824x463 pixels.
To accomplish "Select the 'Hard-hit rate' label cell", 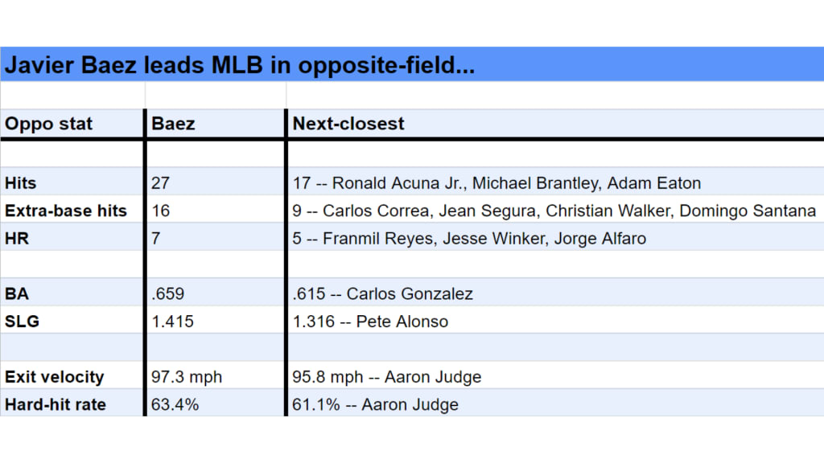I will click(x=72, y=404).
